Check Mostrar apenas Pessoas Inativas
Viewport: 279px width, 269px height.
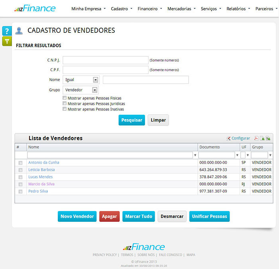[x=65, y=109]
